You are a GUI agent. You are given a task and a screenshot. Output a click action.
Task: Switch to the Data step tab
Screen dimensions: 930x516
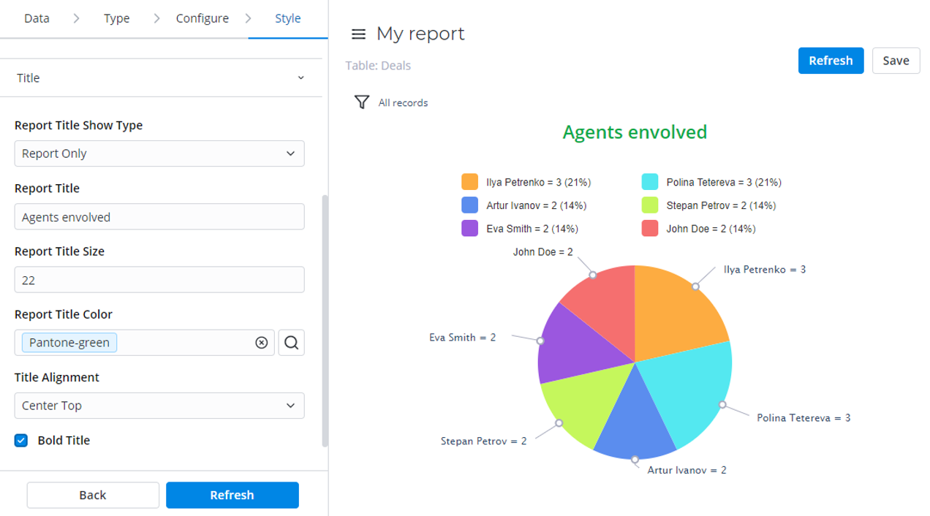[37, 18]
